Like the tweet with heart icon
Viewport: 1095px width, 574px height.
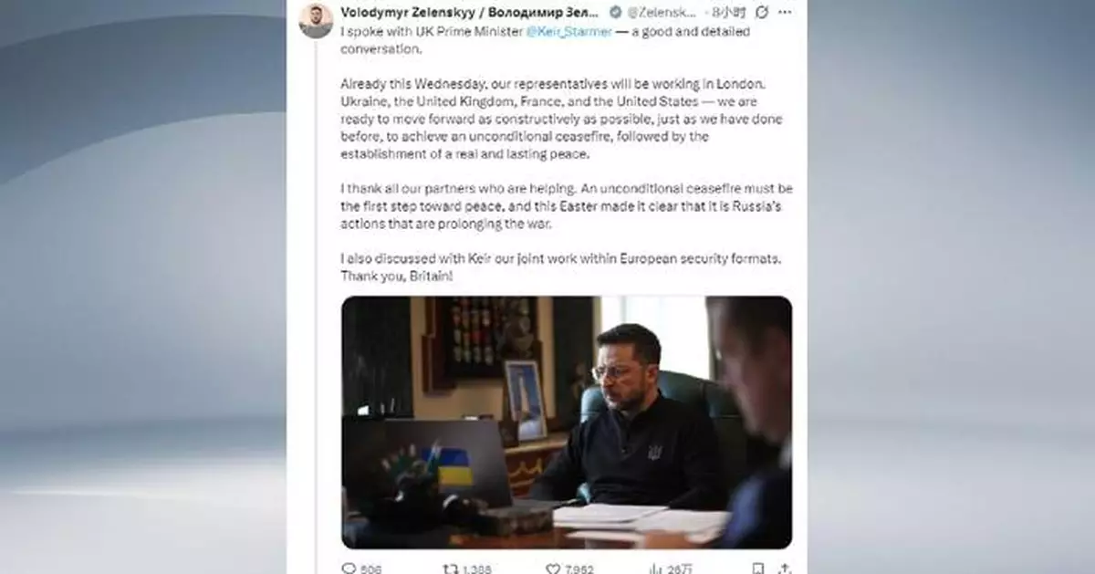pyautogui.click(x=552, y=568)
